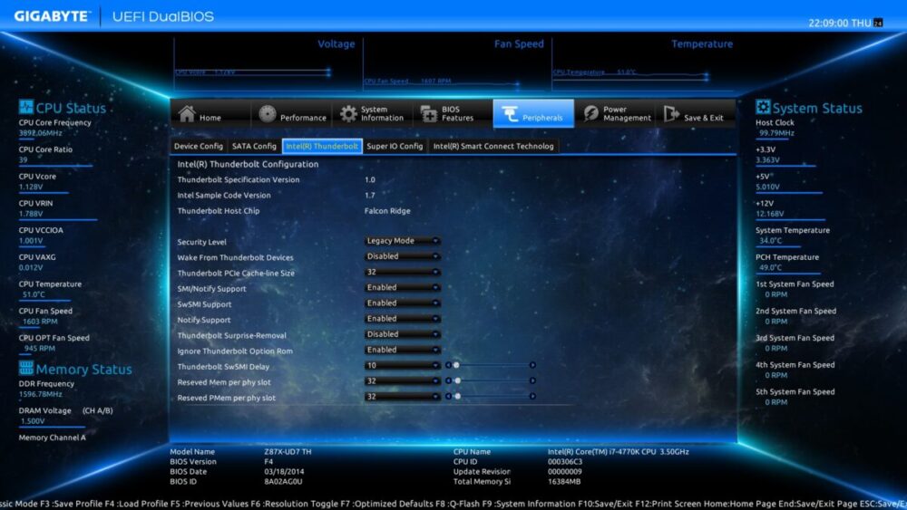Open the SMI/Notify Support dropdown
907x510 pixels.
402,288
